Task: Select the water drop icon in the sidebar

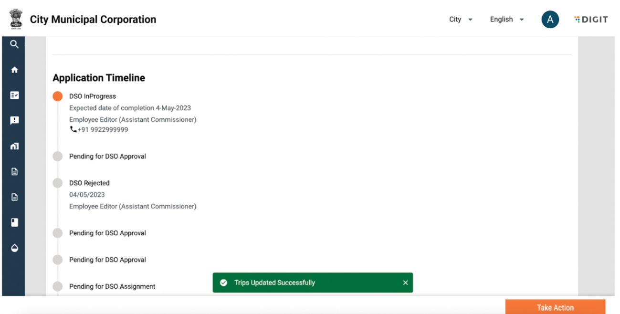Action: (14, 248)
